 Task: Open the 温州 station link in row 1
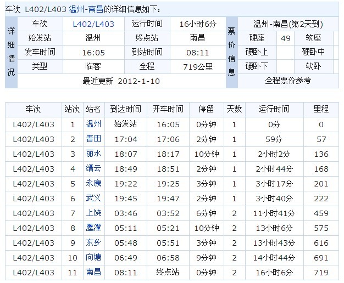[x=93, y=124]
